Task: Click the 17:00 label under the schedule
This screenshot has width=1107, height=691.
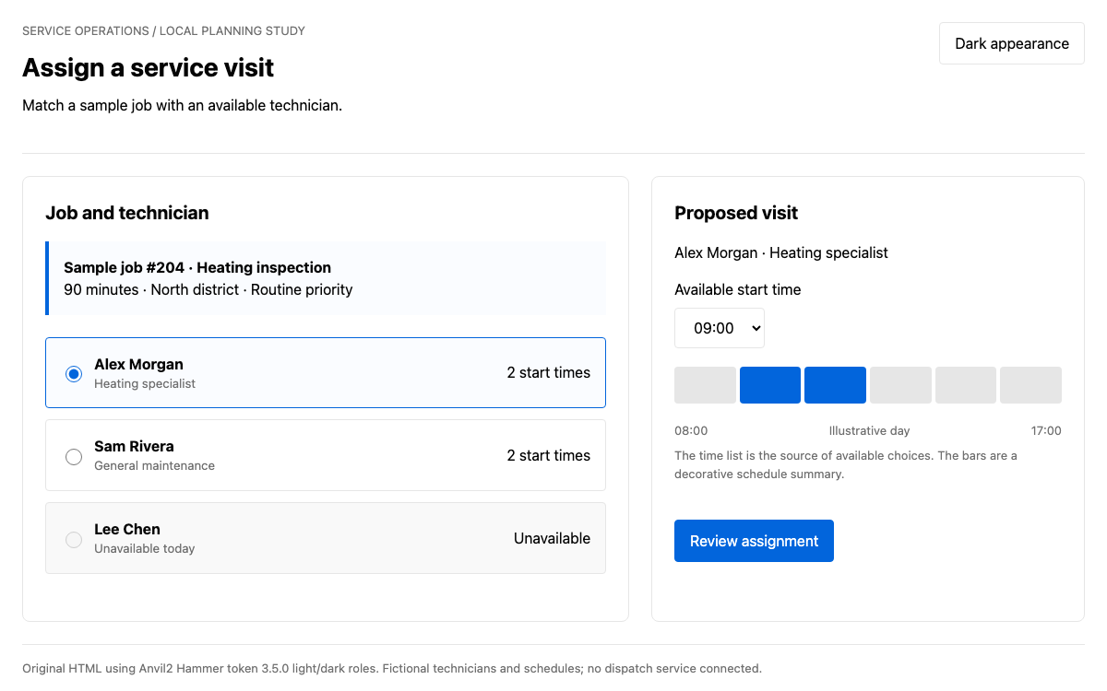Action: [x=1046, y=430]
